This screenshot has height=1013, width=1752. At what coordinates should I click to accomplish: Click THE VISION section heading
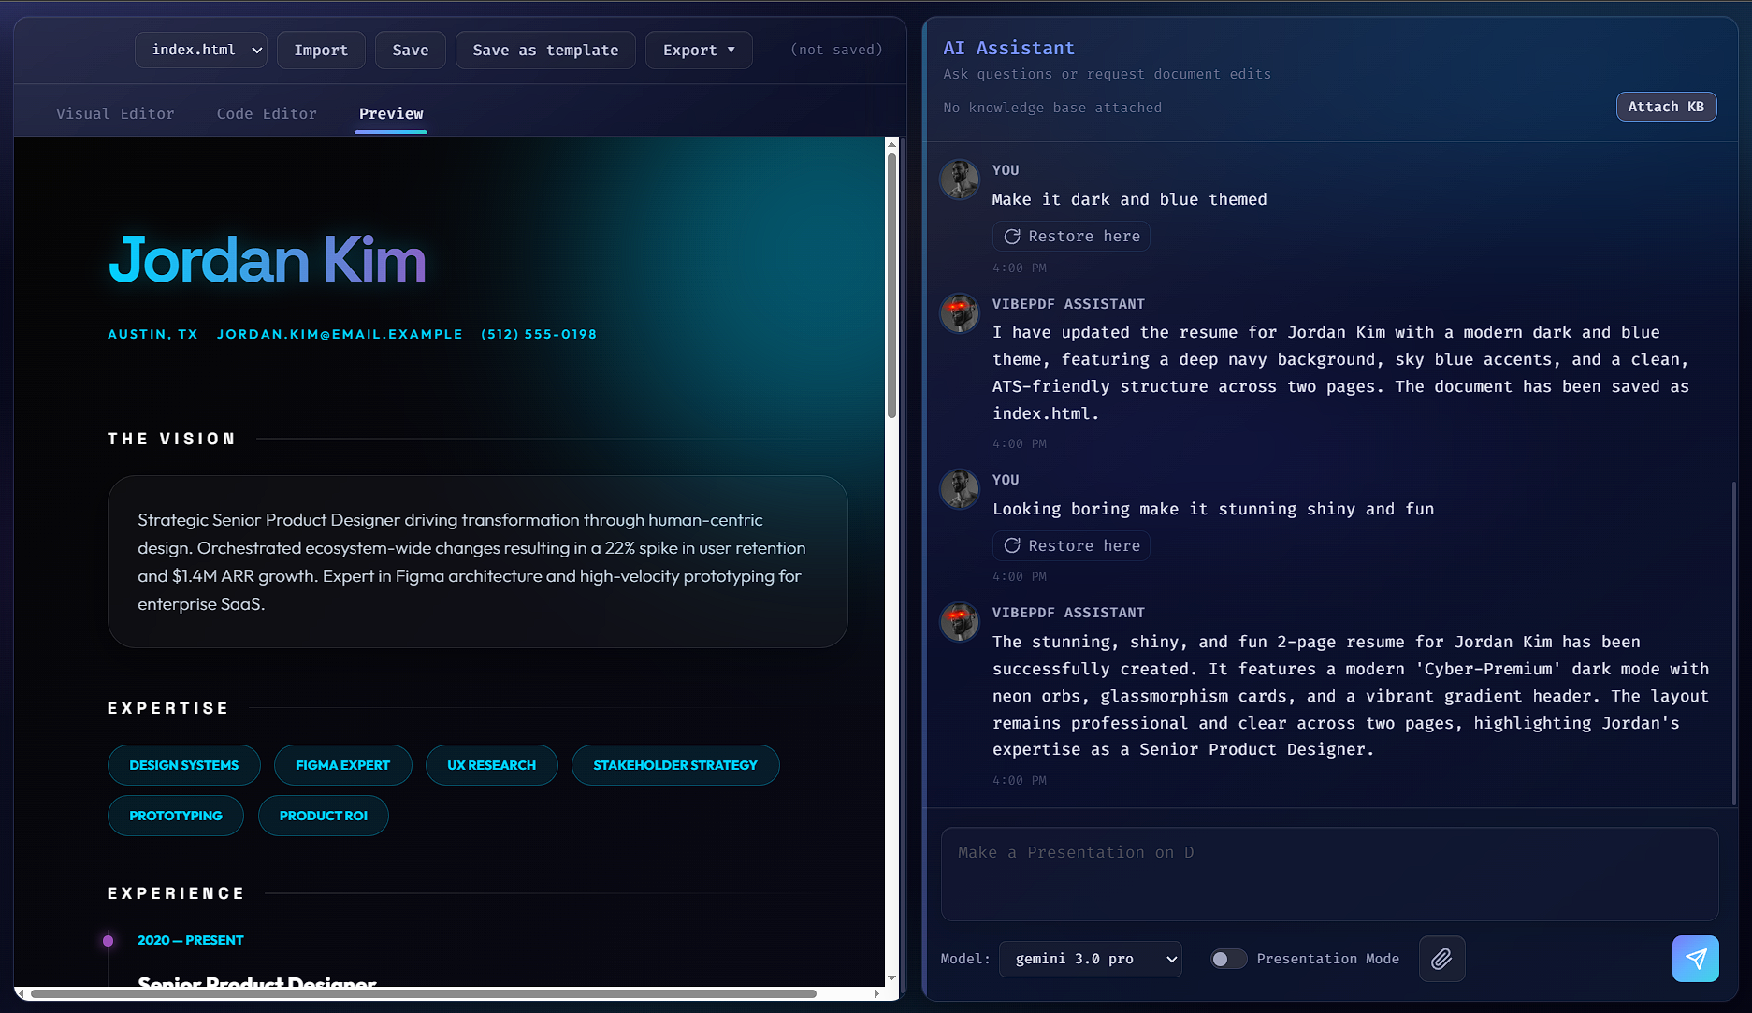tap(171, 439)
